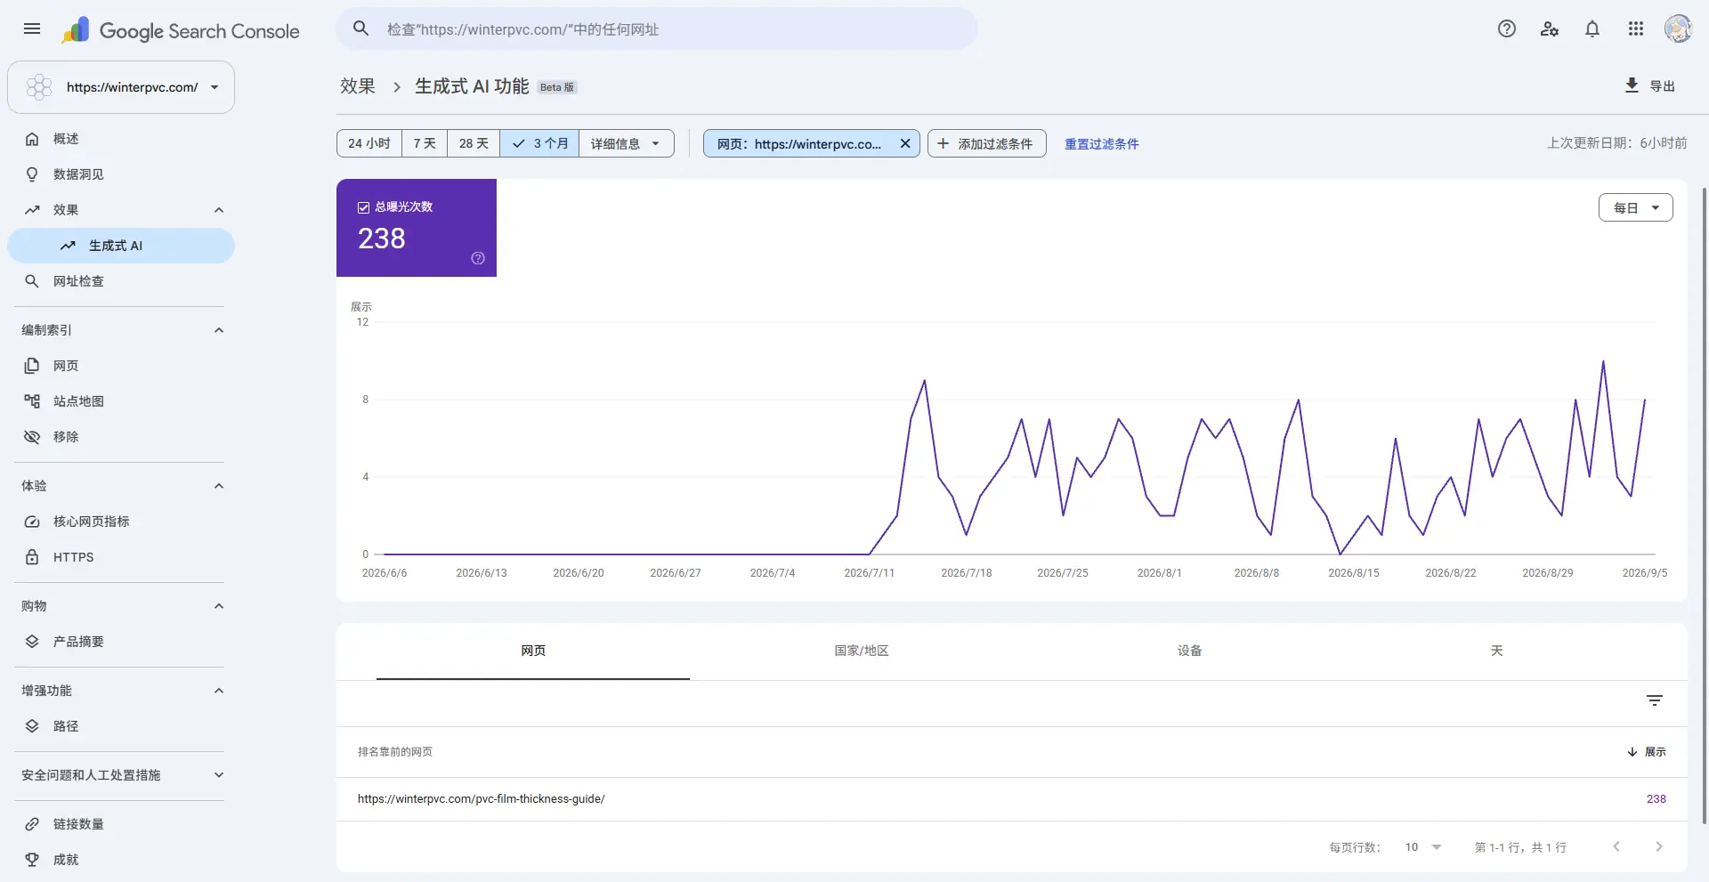The width and height of the screenshot is (1709, 882).
Task: Click the 238 value in table row
Action: tap(1656, 799)
